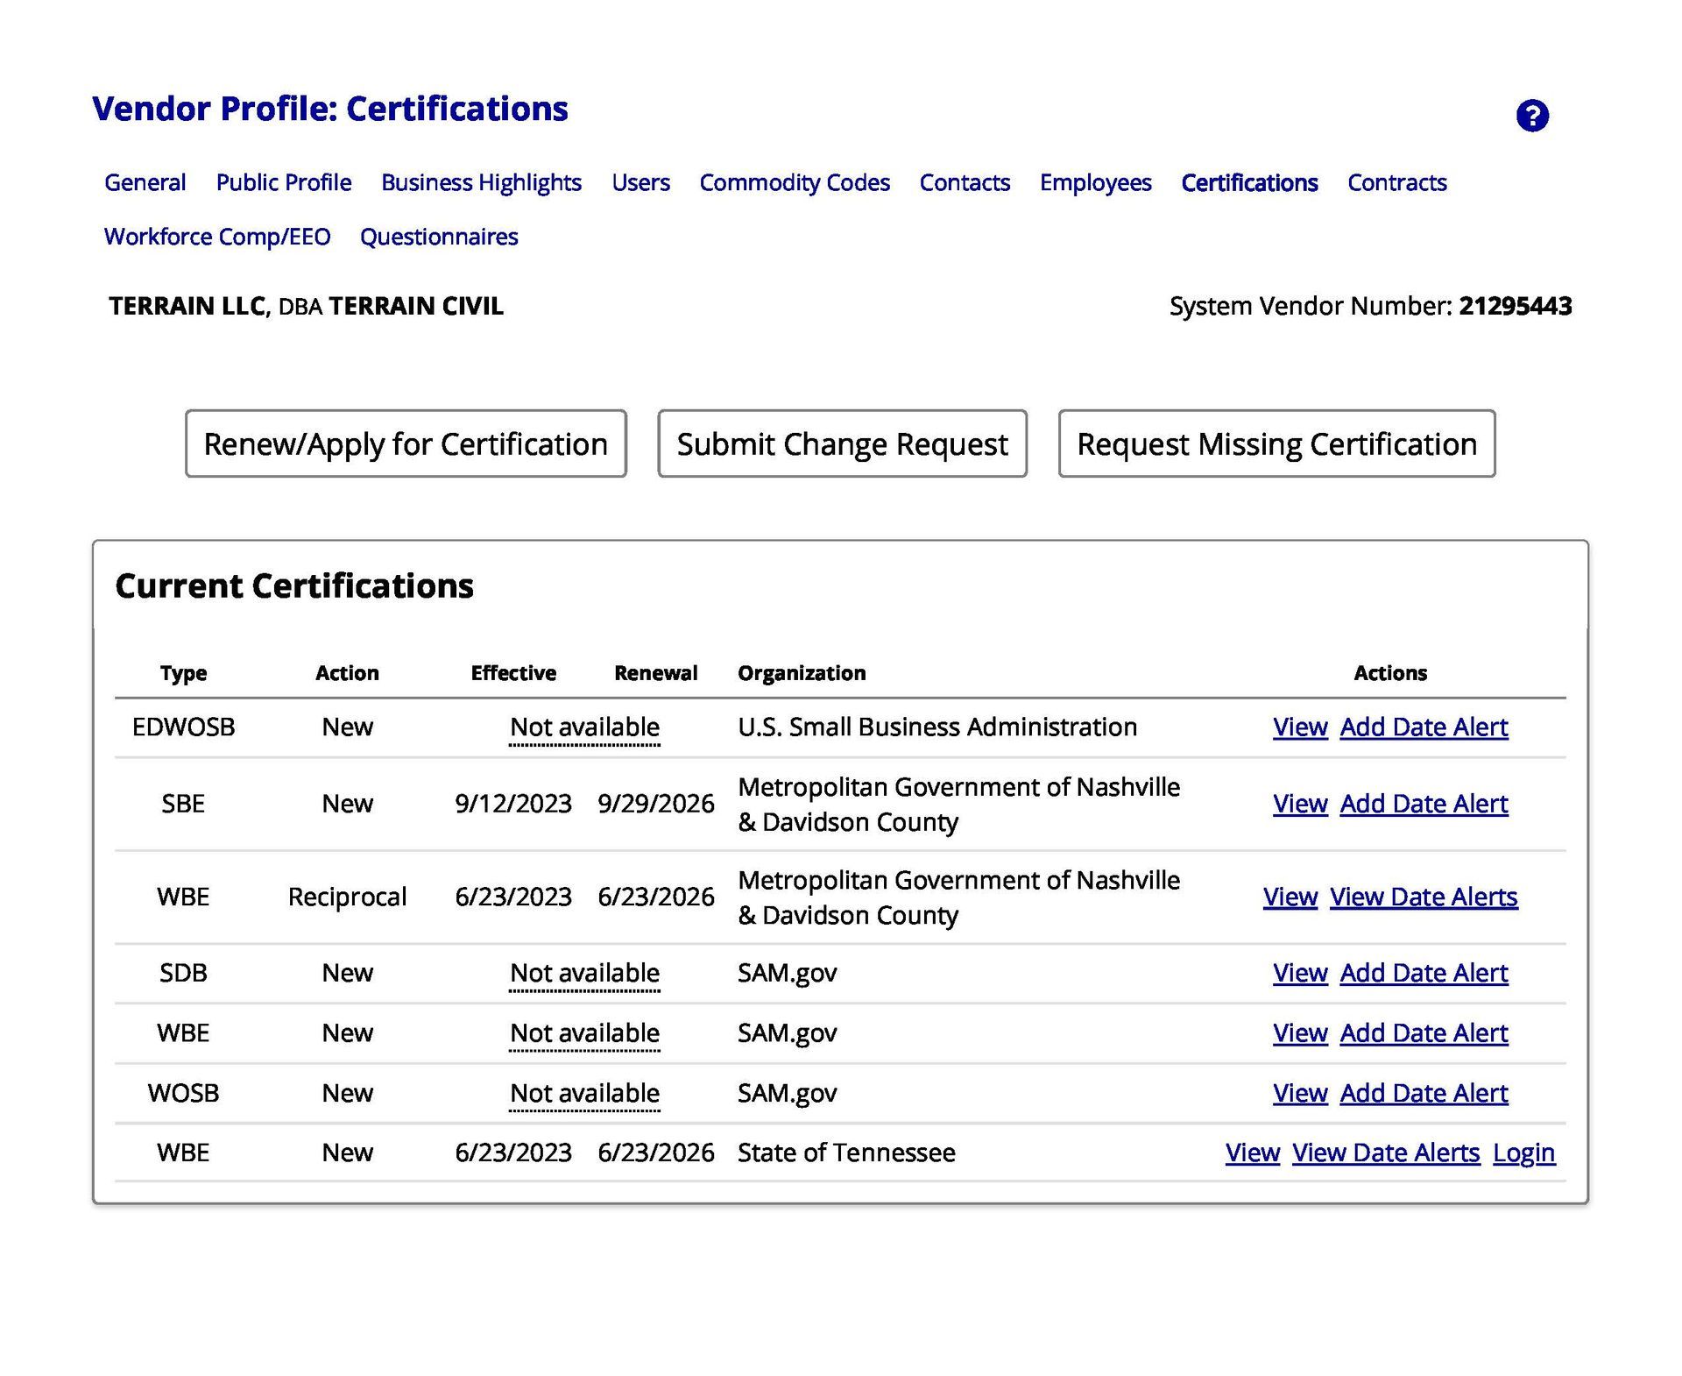1682x1376 pixels.
Task: Open the Contracts tab
Action: point(1396,182)
